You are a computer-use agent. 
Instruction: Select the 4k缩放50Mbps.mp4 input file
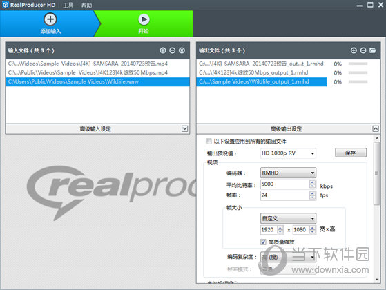[x=97, y=72]
